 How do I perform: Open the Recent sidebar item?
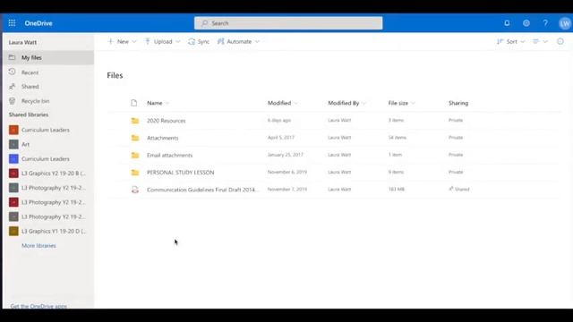[48, 72]
